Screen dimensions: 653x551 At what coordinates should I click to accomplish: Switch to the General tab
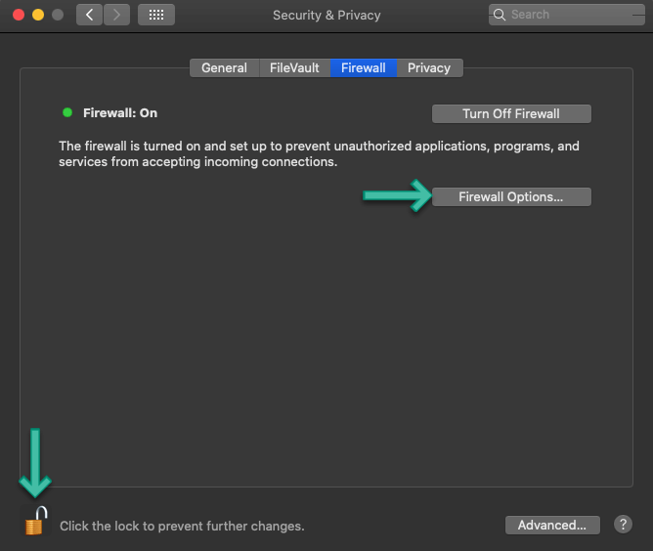(x=225, y=67)
